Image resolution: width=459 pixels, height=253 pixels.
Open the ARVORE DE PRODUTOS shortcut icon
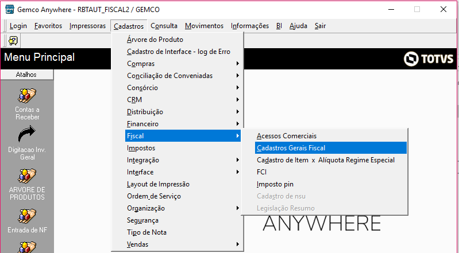(27, 176)
